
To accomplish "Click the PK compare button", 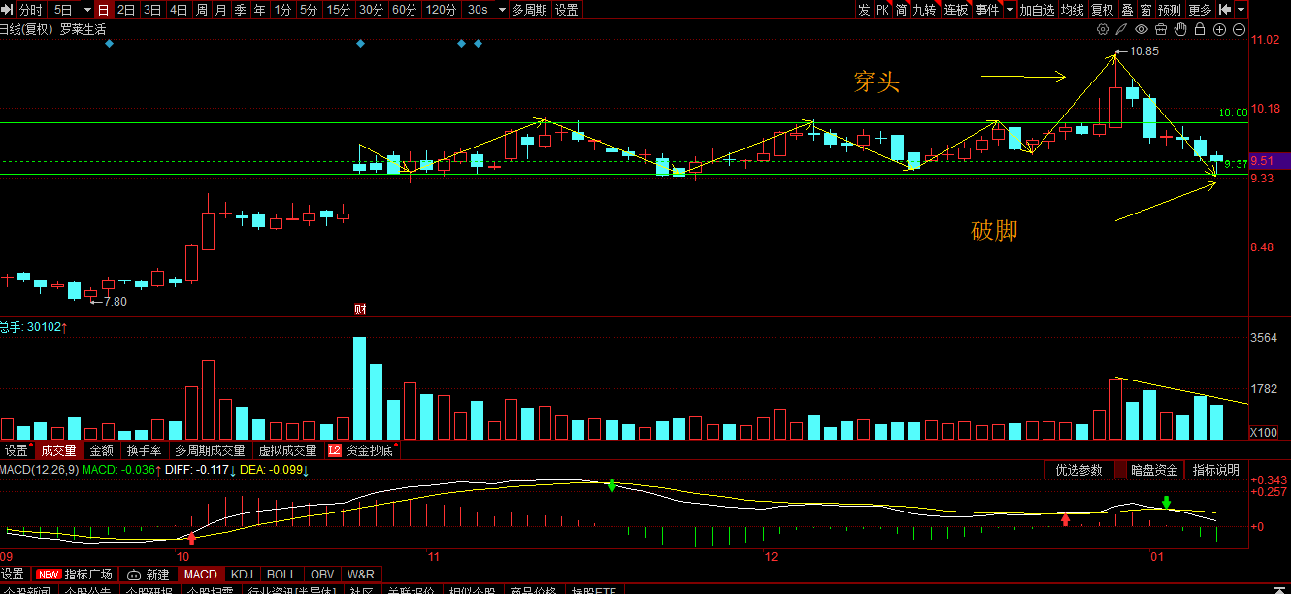I will pos(882,10).
